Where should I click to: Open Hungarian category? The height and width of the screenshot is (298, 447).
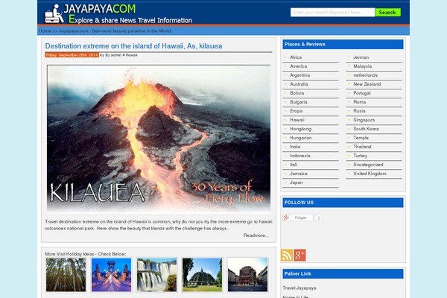tap(301, 138)
